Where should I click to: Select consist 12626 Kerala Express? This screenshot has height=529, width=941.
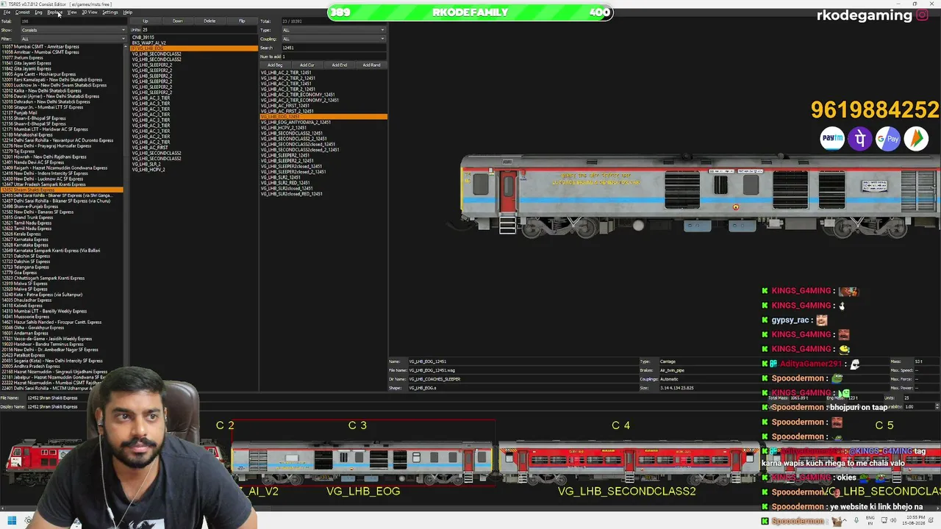[x=22, y=234]
